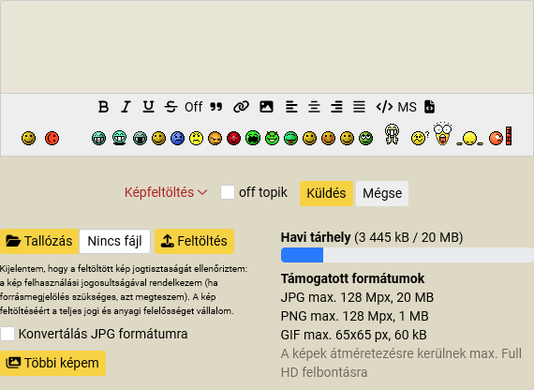The image size is (534, 390).
Task: Browse files with Tallózás
Action: (39, 241)
